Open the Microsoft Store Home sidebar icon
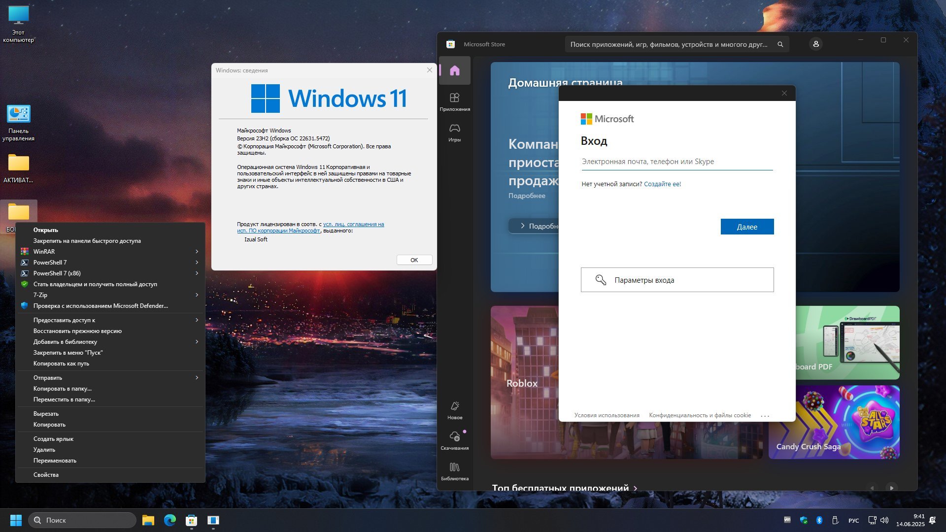This screenshot has height=532, width=946. pos(454,70)
